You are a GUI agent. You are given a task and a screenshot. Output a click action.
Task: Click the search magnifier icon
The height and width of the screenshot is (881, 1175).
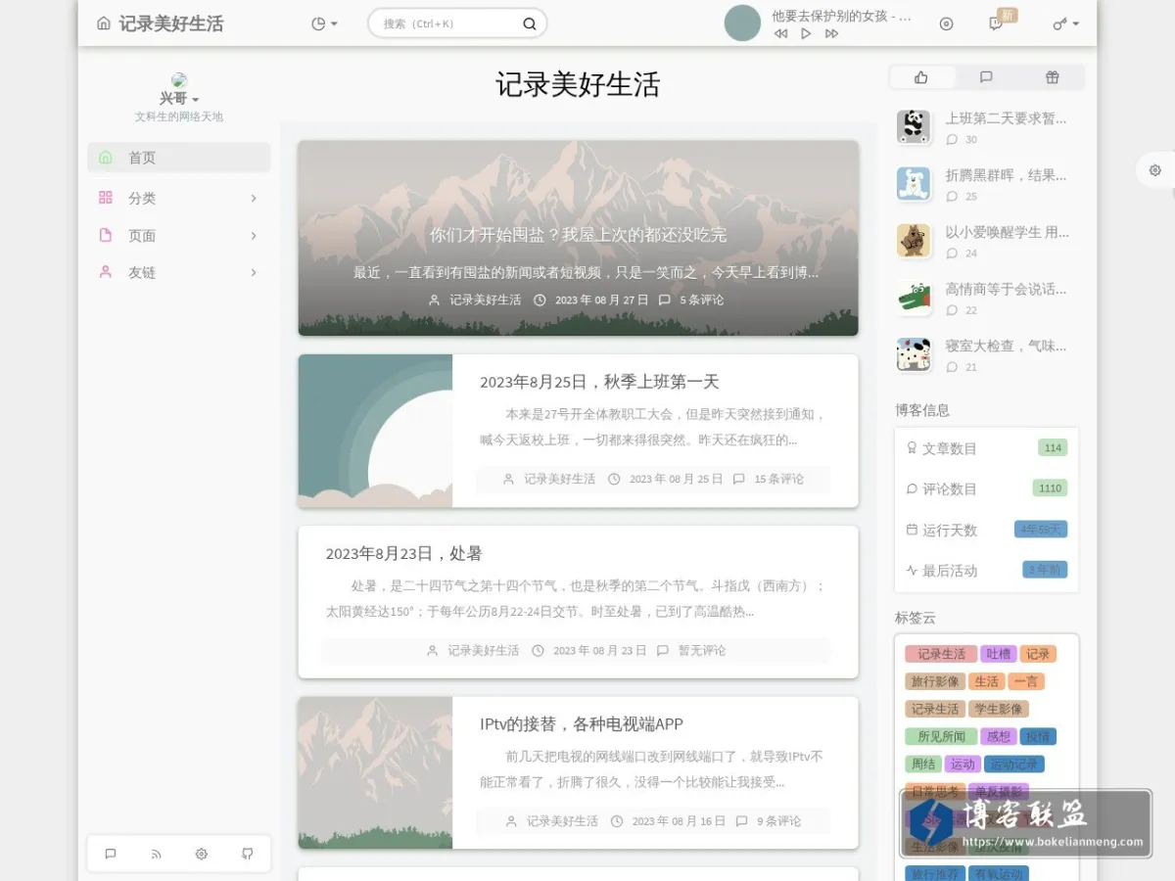tap(530, 23)
